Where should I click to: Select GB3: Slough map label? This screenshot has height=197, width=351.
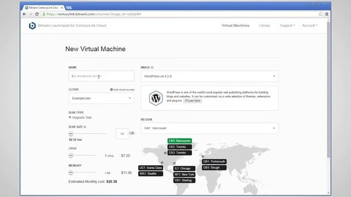[x=214, y=167]
